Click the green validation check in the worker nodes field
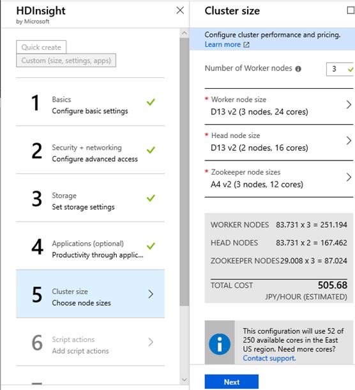This screenshot has height=390, width=355. coord(351,69)
